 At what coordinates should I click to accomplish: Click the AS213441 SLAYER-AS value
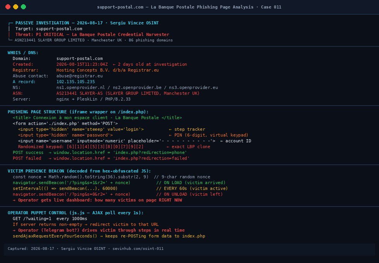(128, 93)
